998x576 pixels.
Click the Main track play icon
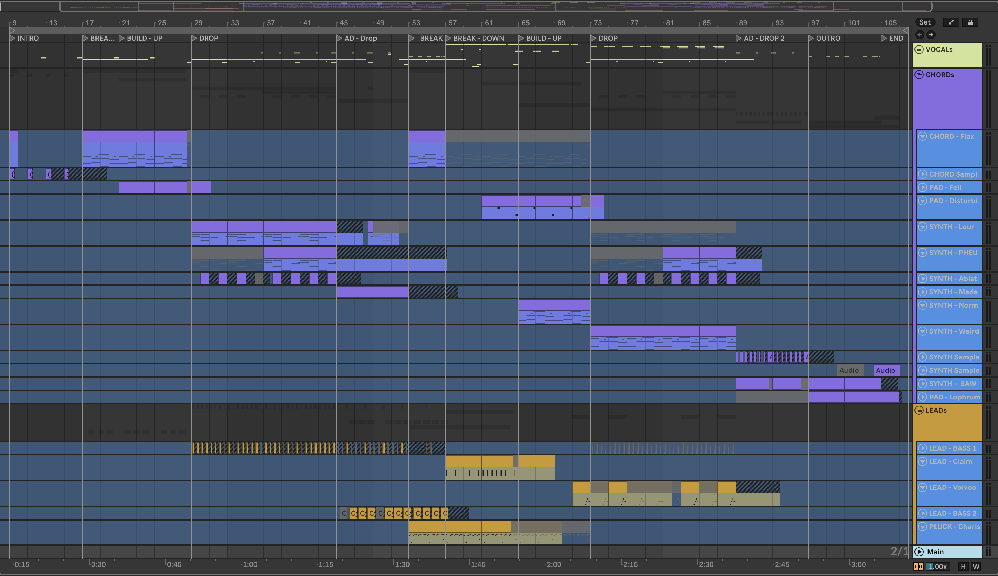919,551
